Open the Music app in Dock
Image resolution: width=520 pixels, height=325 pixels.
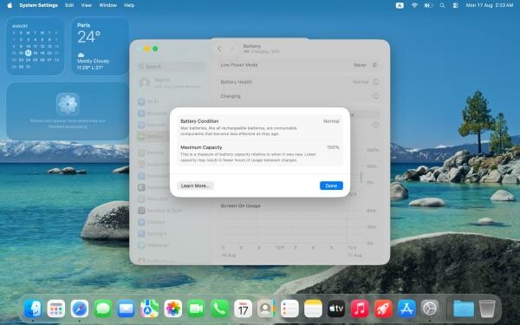pyautogui.click(x=360, y=309)
